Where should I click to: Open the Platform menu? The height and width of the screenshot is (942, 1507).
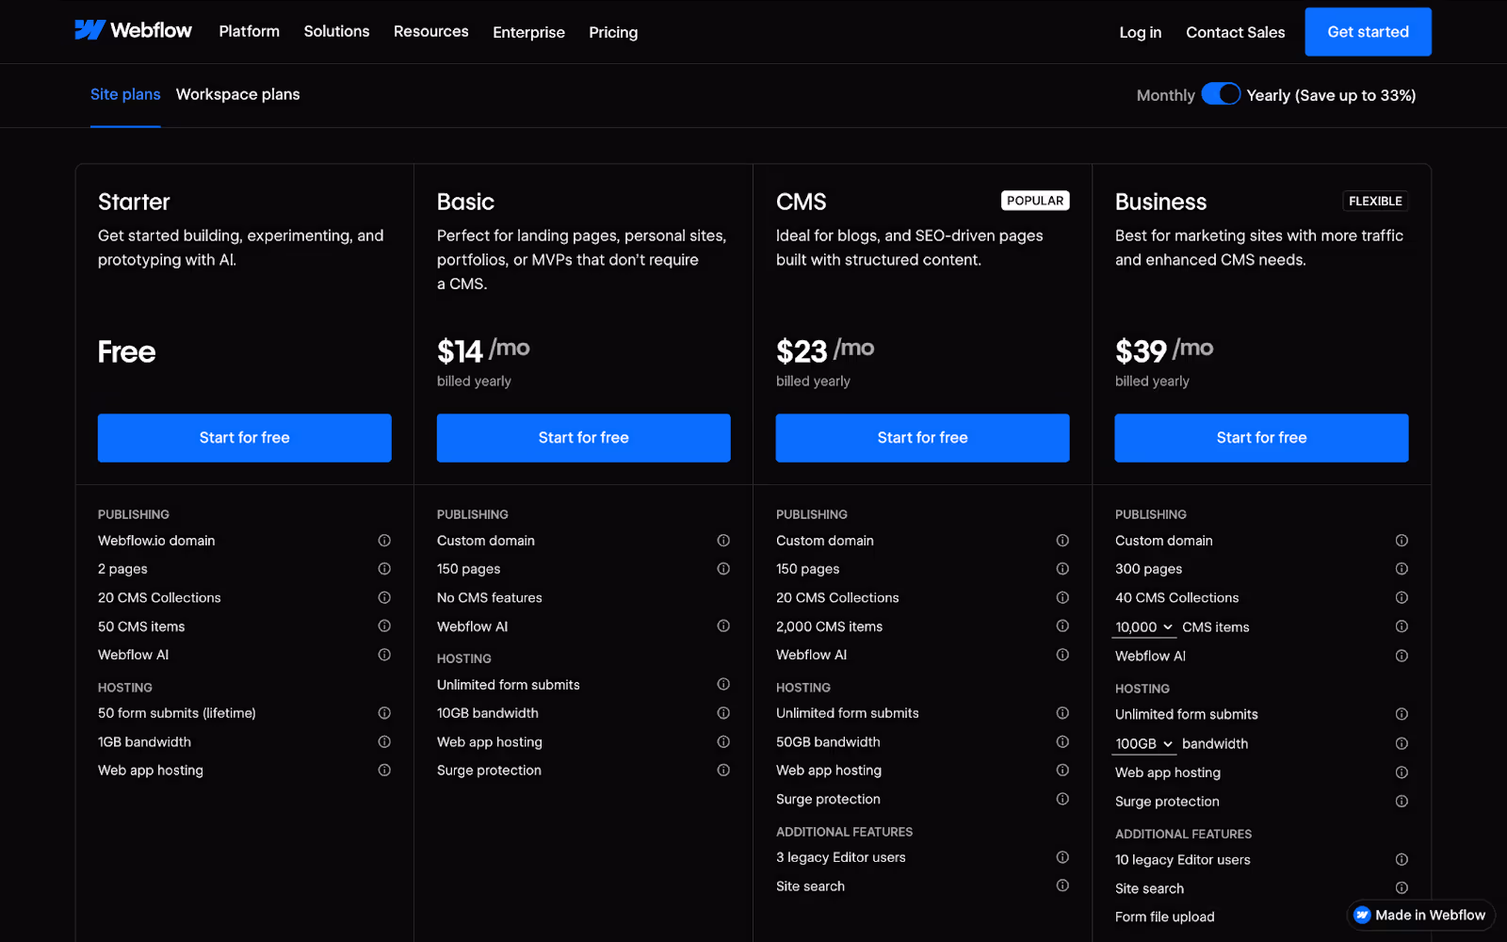click(x=250, y=31)
